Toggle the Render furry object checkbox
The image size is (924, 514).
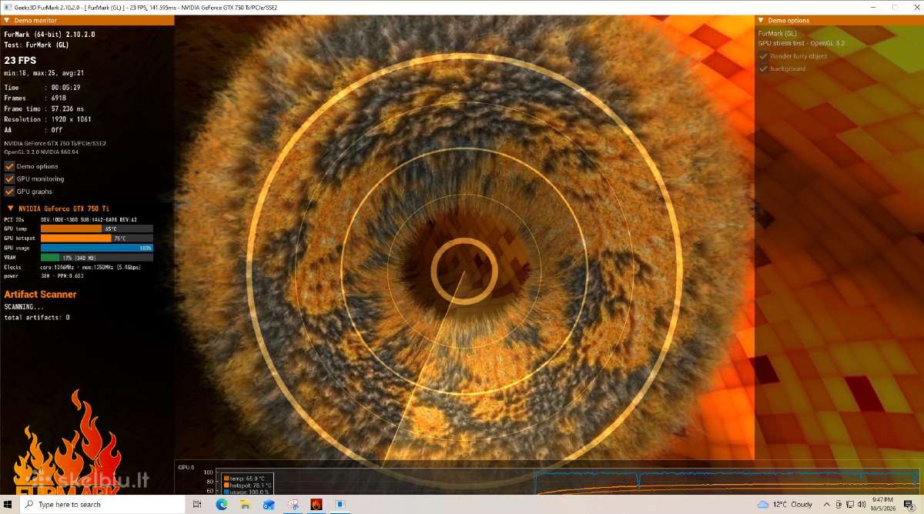764,56
